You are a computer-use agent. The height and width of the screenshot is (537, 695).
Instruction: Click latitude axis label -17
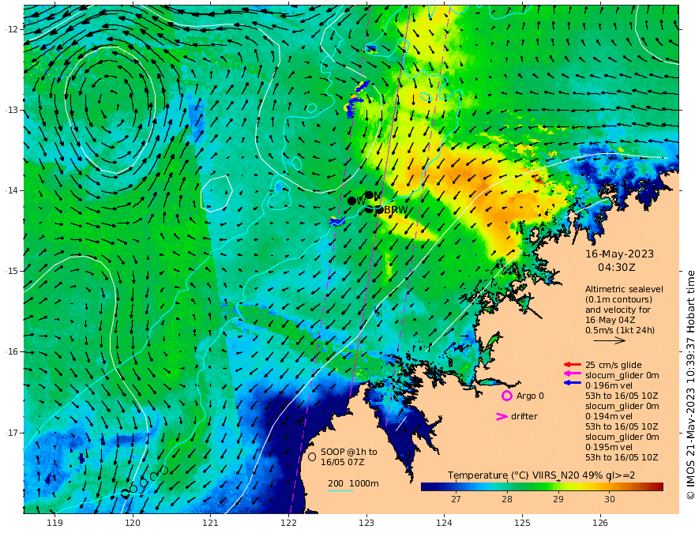12,433
